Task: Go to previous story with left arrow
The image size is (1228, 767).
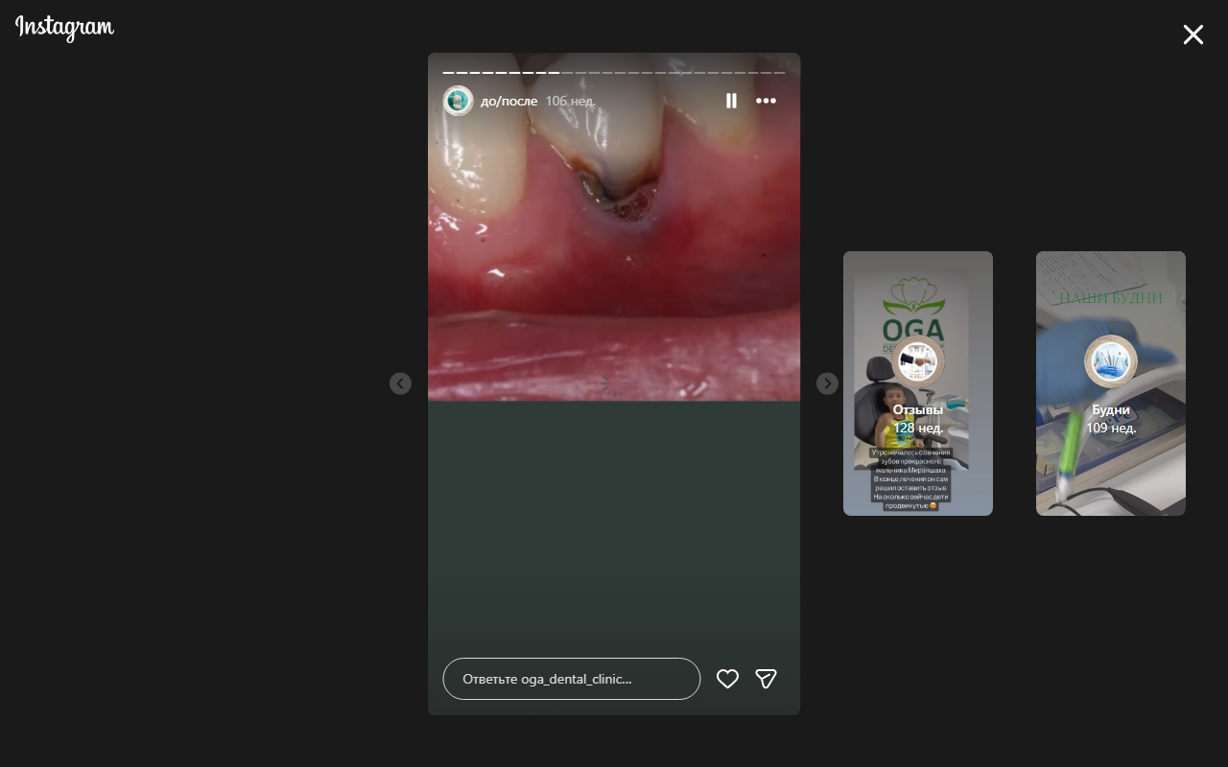Action: pyautogui.click(x=400, y=383)
